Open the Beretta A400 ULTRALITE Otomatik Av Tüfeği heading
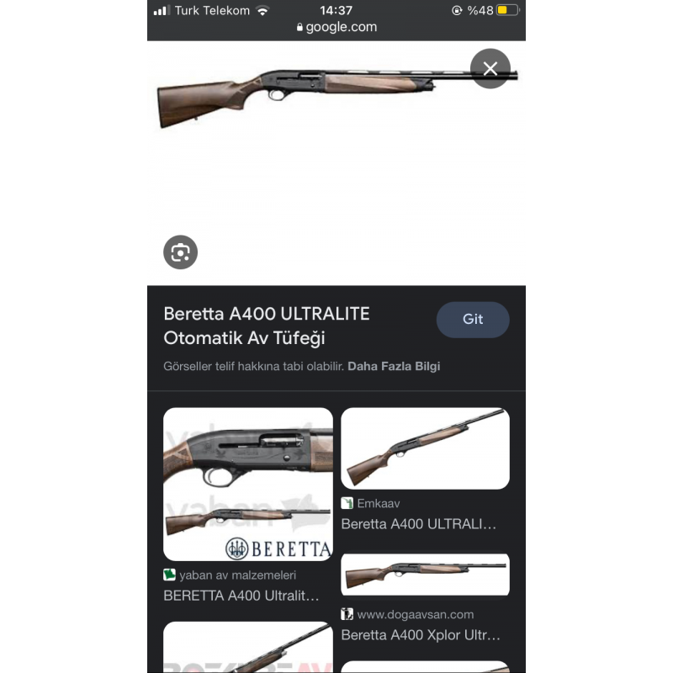 (267, 326)
